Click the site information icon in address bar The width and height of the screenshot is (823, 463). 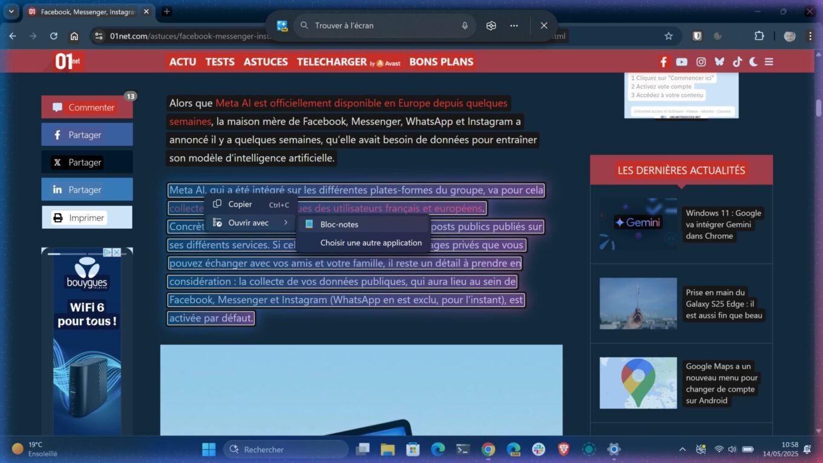click(x=99, y=36)
